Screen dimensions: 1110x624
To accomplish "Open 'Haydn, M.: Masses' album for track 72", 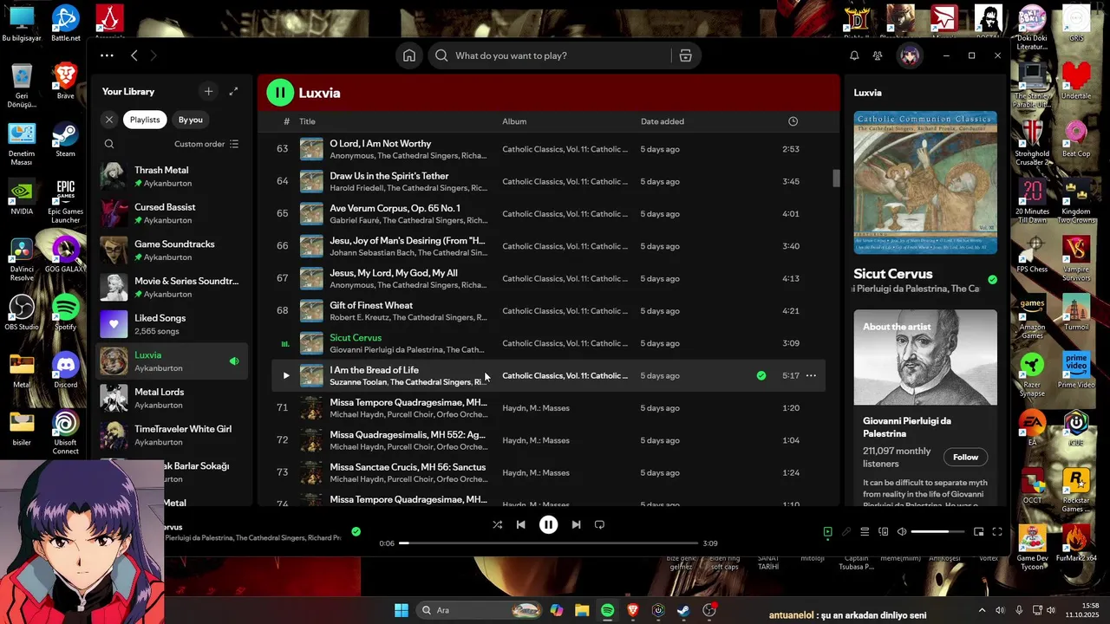I will (536, 440).
